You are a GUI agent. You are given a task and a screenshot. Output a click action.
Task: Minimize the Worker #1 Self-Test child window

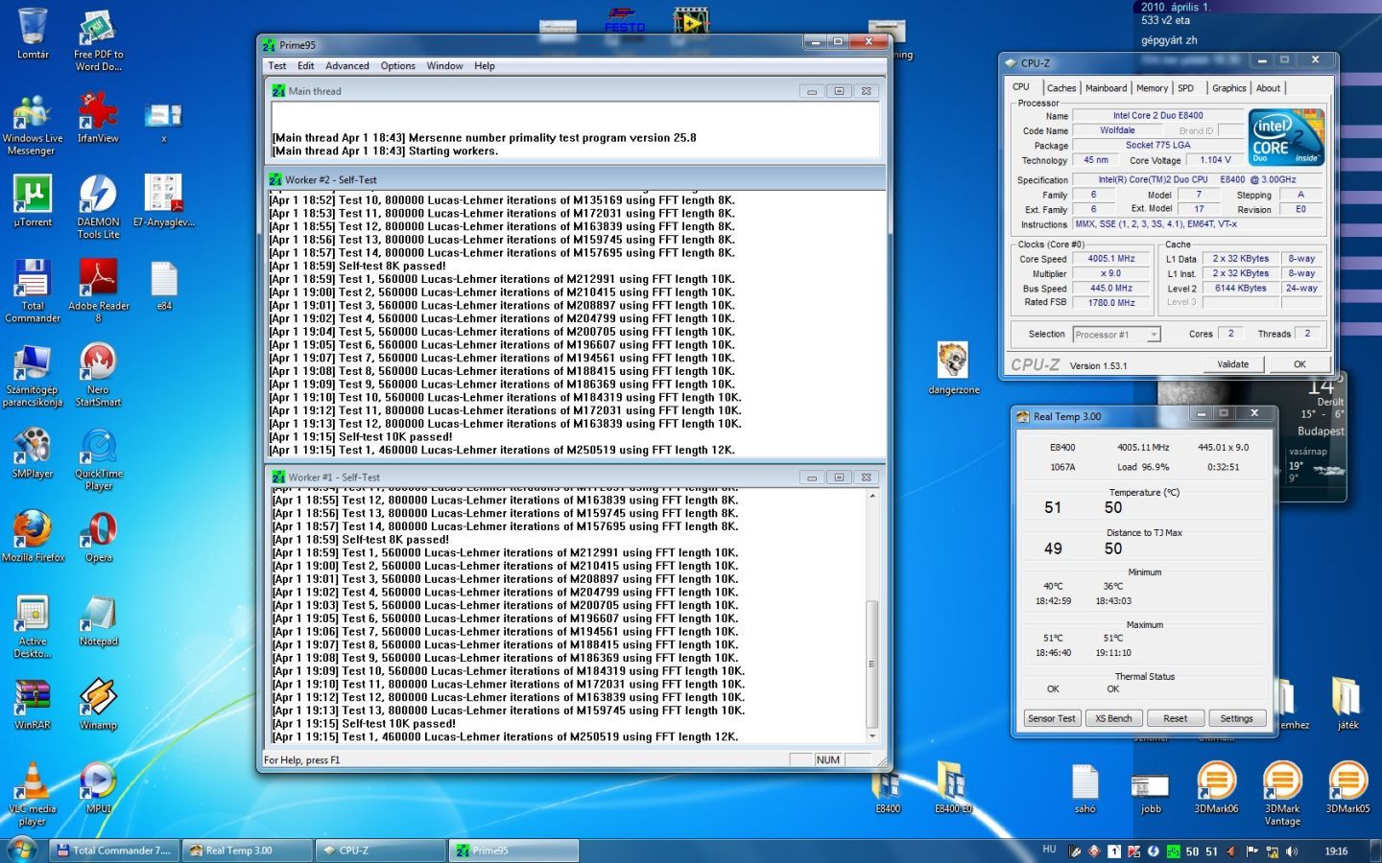click(812, 478)
